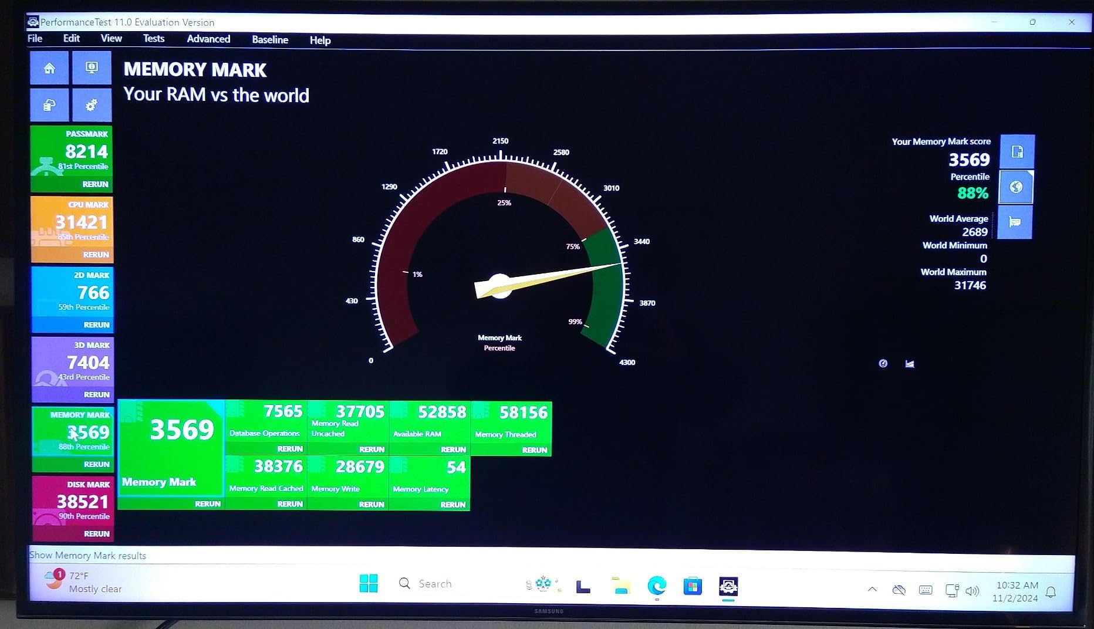Rerun the Memory Write test

(x=372, y=505)
